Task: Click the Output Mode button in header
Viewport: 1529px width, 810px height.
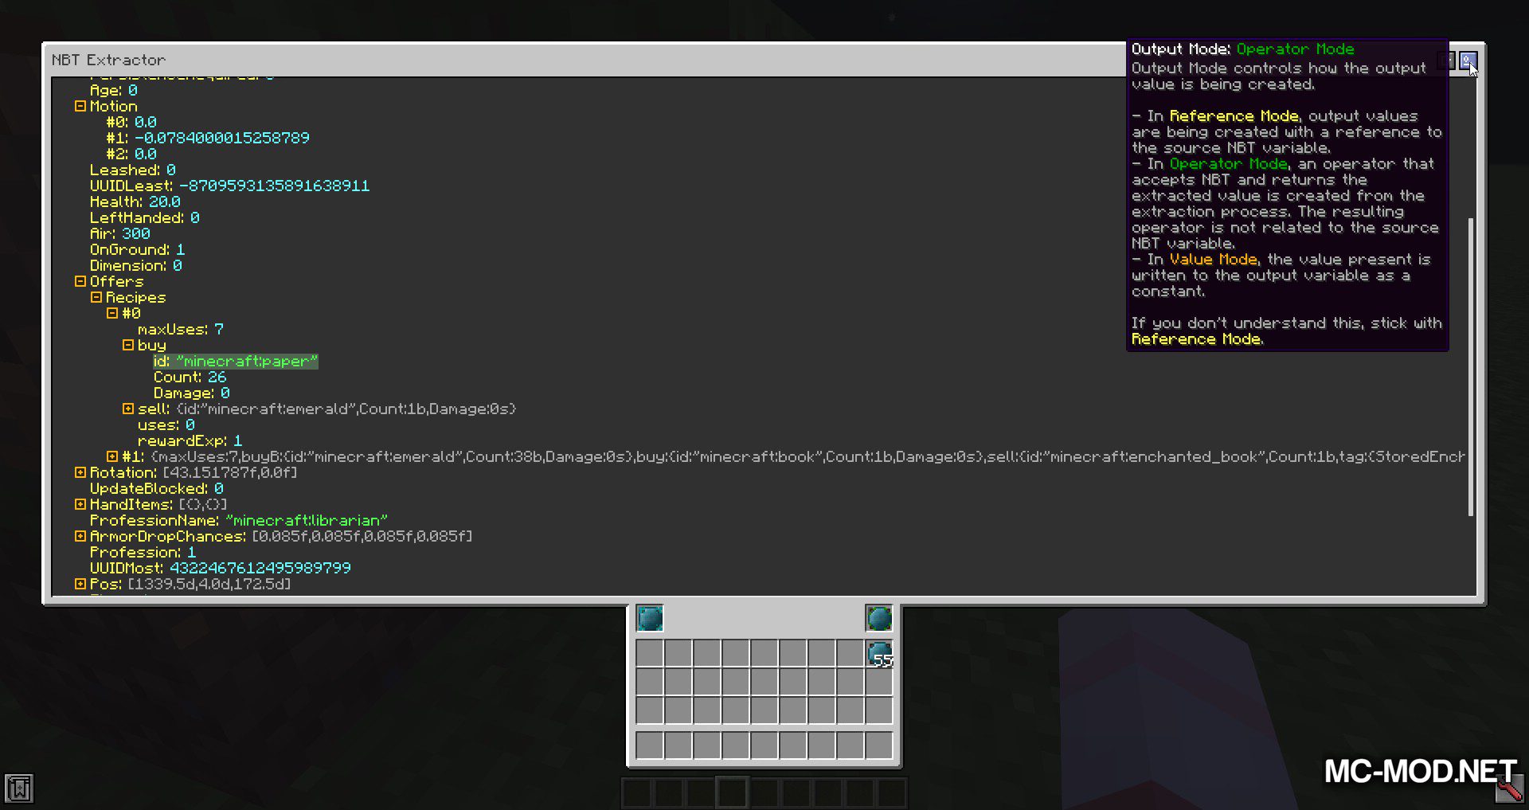Action: click(1468, 61)
